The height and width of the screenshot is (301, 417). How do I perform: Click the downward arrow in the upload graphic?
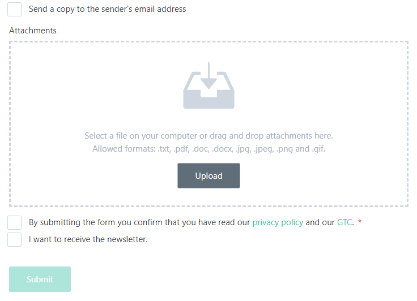(x=208, y=76)
